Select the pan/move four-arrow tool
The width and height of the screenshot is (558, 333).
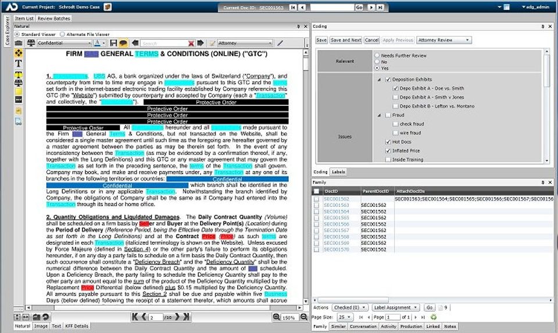point(19,53)
